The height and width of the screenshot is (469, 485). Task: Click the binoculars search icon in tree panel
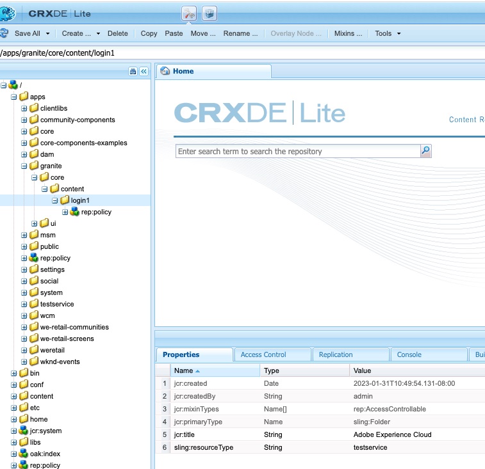[133, 72]
